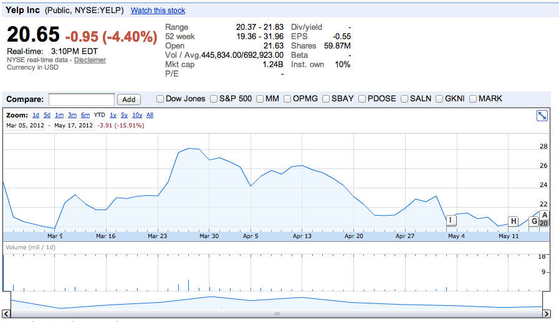Choose the All zoom range

150,115
